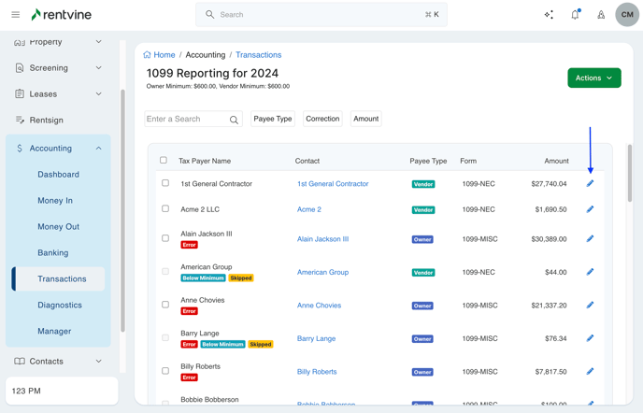Toggle the select-all checkbox in table header
643x413 pixels.
(x=164, y=161)
